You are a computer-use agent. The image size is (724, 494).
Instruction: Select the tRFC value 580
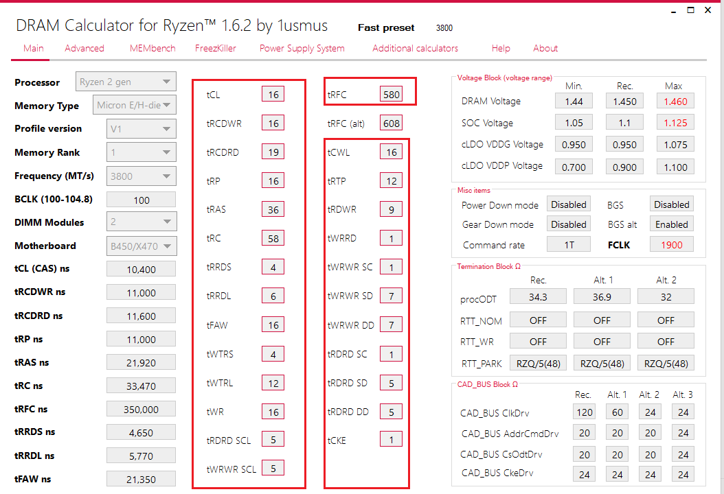[391, 95]
